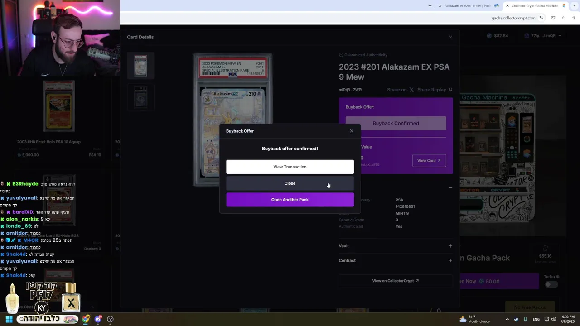The height and width of the screenshot is (326, 580).
Task: Close the Buyback Offer dialog with X
Action: [x=352, y=131]
